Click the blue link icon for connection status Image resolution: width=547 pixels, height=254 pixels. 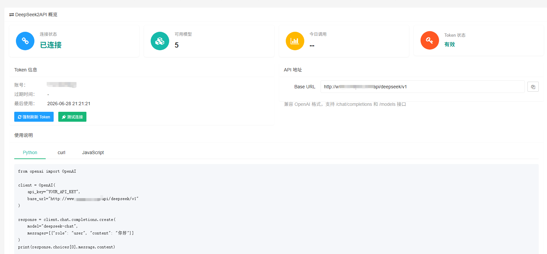[25, 41]
